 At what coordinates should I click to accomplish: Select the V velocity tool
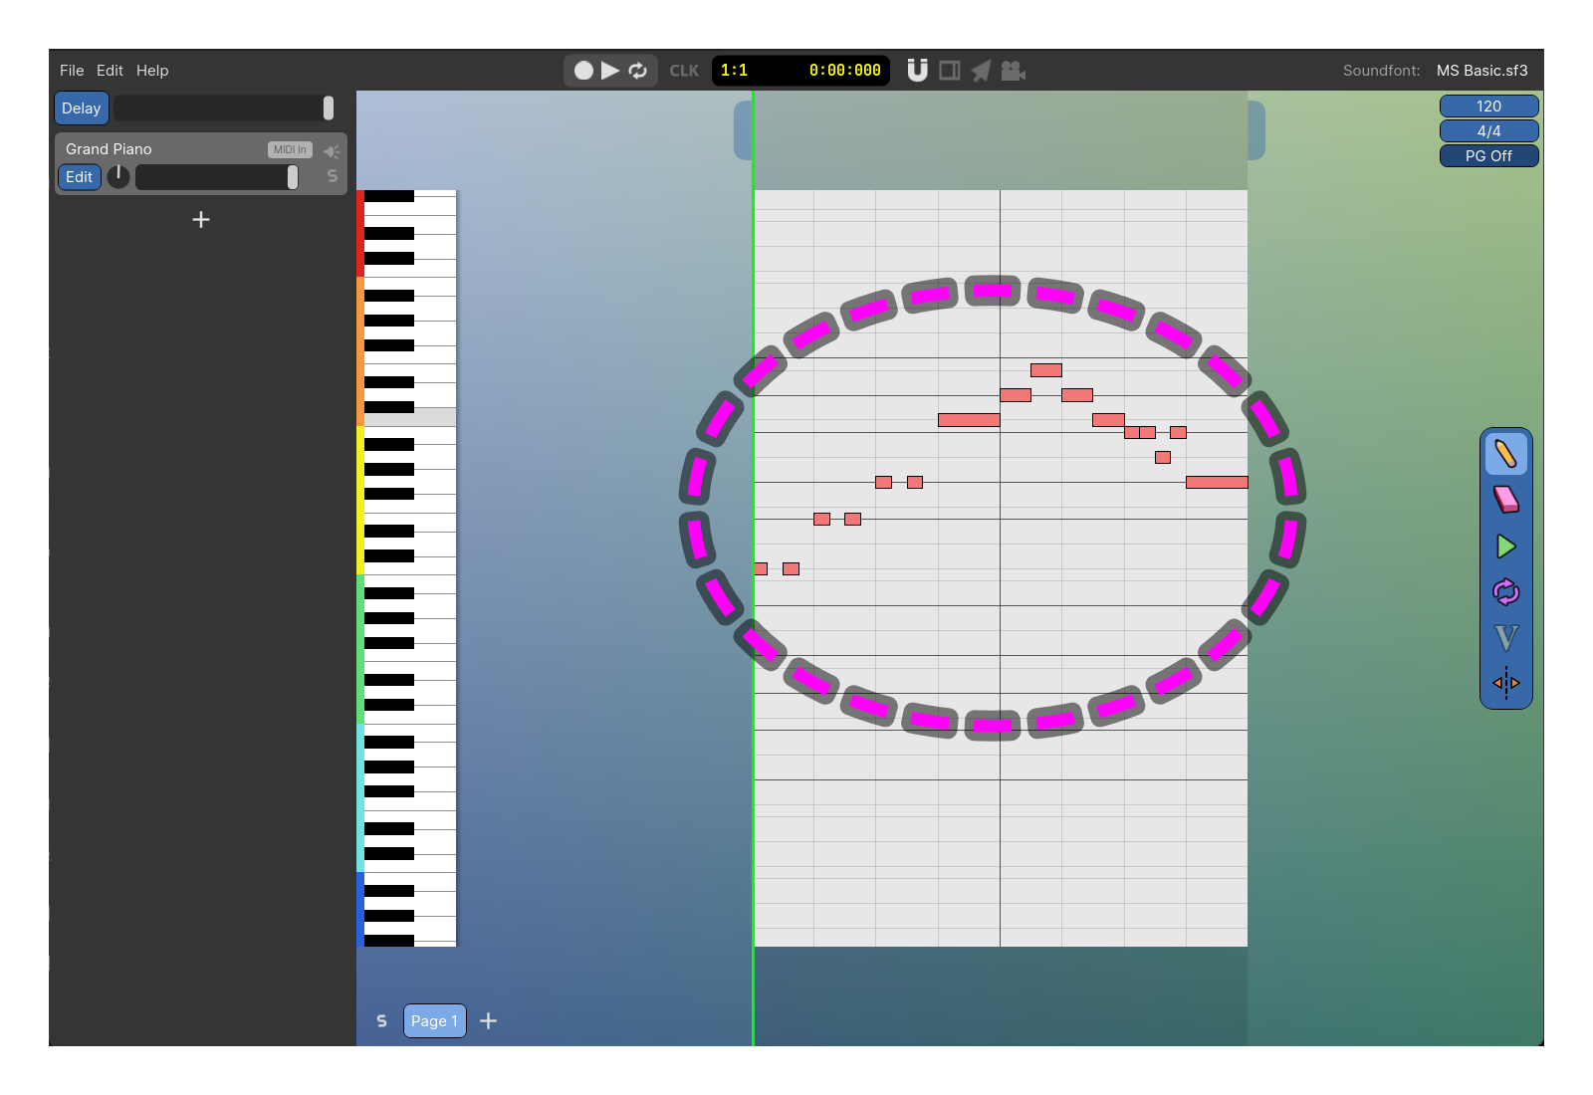tap(1505, 637)
